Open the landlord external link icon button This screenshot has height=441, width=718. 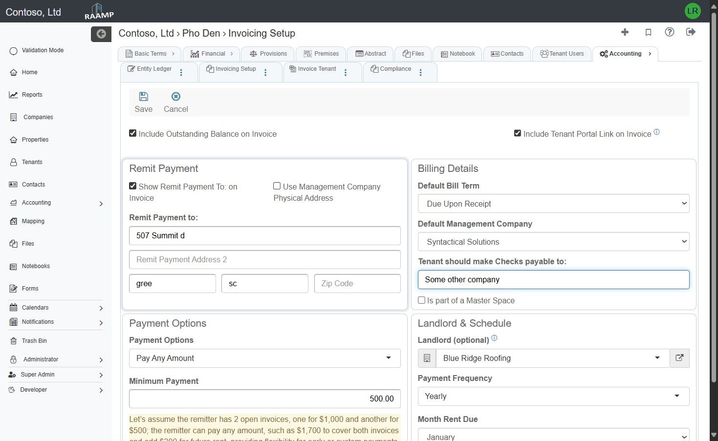pyautogui.click(x=679, y=358)
